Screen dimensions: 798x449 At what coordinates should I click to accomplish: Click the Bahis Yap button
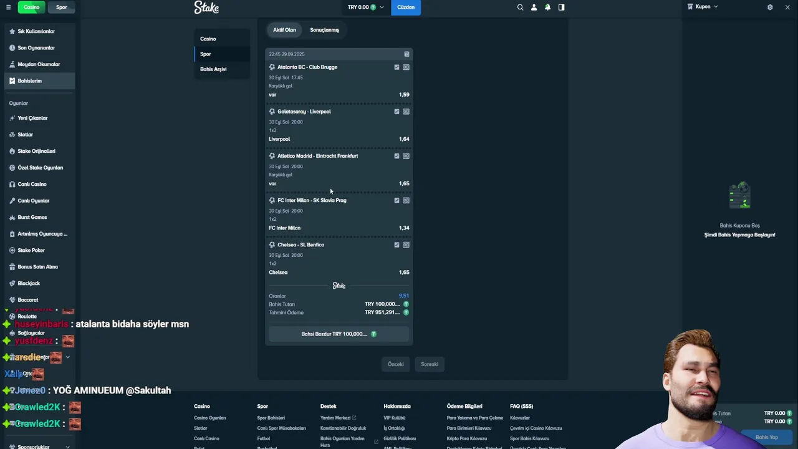[767, 437]
